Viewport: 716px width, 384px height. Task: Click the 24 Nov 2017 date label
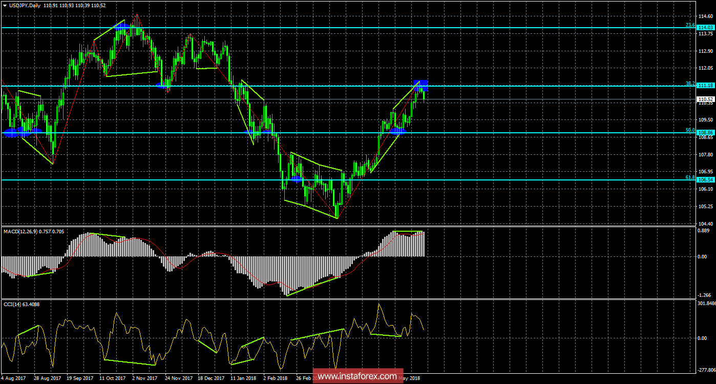coord(178,378)
